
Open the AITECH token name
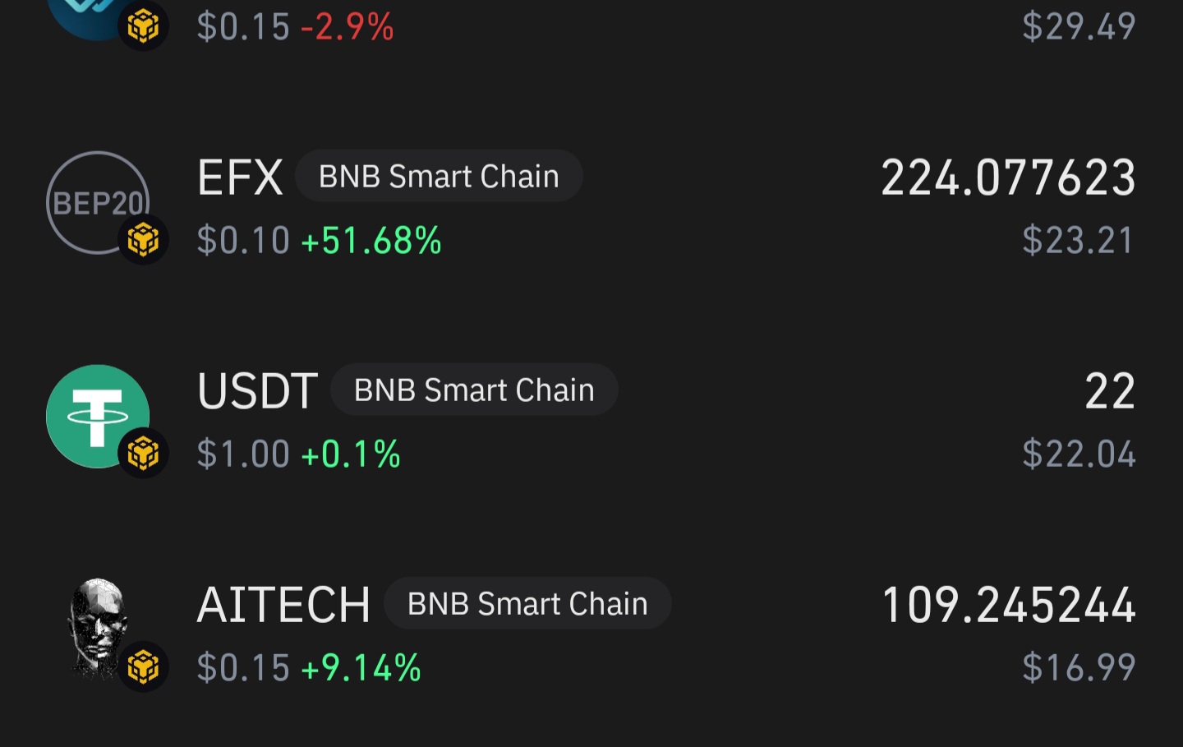click(x=284, y=605)
